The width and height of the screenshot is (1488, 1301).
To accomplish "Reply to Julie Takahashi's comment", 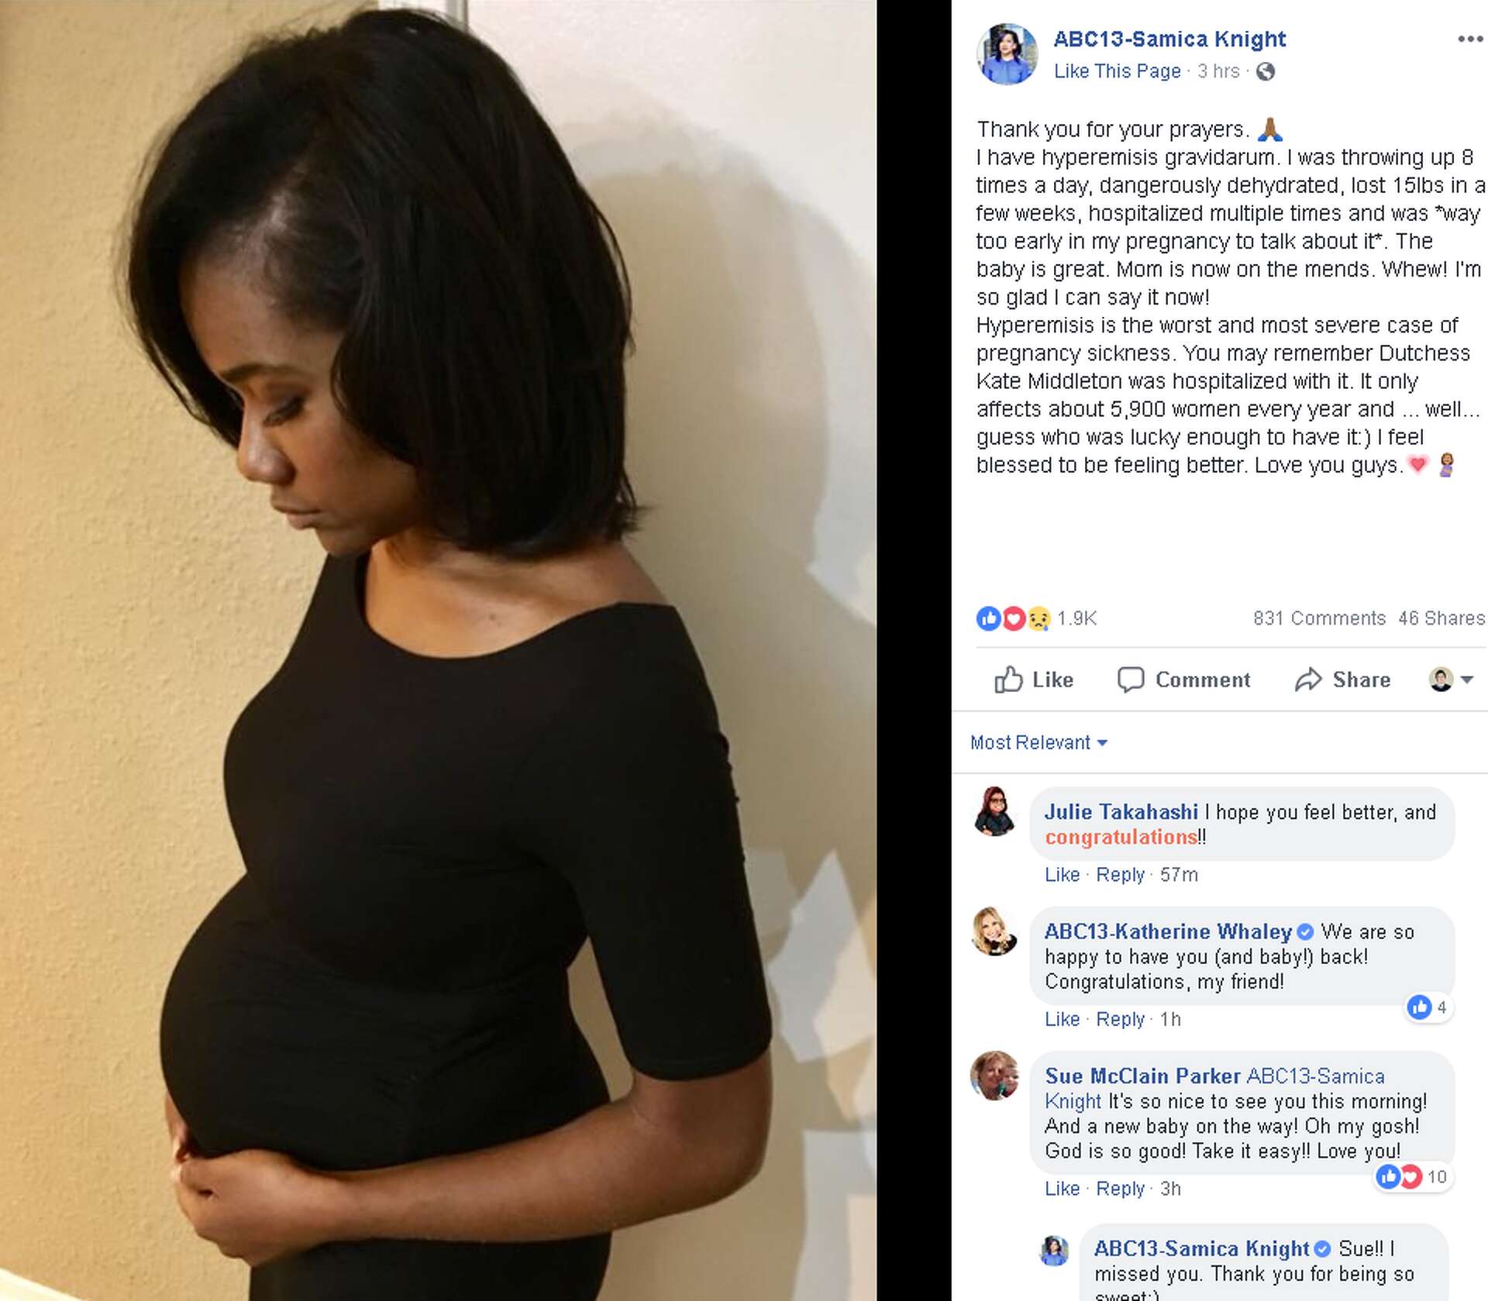I will coord(1120,875).
